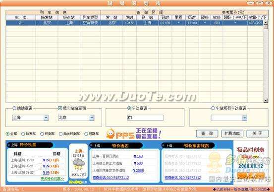Click the train number field containing Z1
Viewport: 274px width, 192px height.
(145, 118)
